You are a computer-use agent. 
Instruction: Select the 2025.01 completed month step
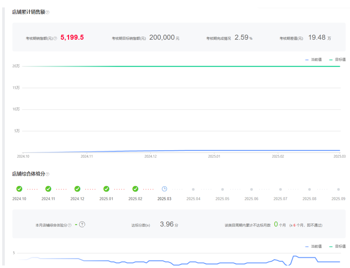106,189
